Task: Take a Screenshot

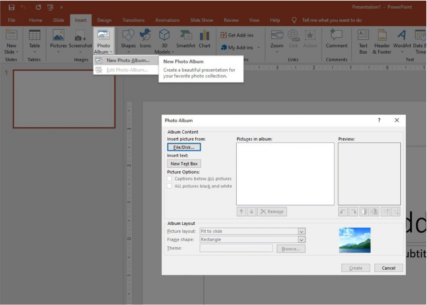Action: pos(80,40)
